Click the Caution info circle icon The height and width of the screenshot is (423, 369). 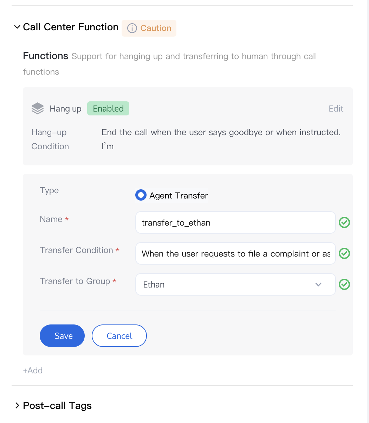pos(132,28)
